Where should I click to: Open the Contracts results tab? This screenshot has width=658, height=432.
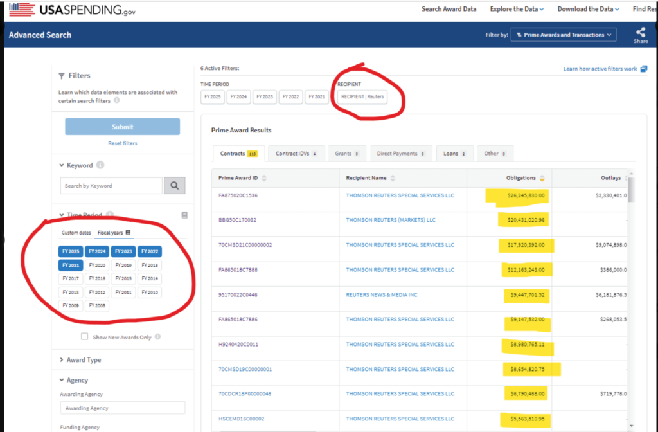[x=239, y=154]
